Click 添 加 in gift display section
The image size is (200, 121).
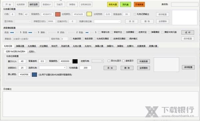(x=132, y=21)
